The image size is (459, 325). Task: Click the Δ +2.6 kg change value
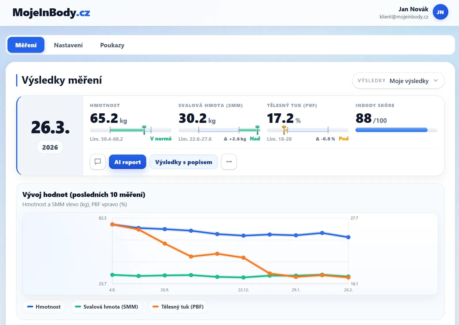(235, 139)
